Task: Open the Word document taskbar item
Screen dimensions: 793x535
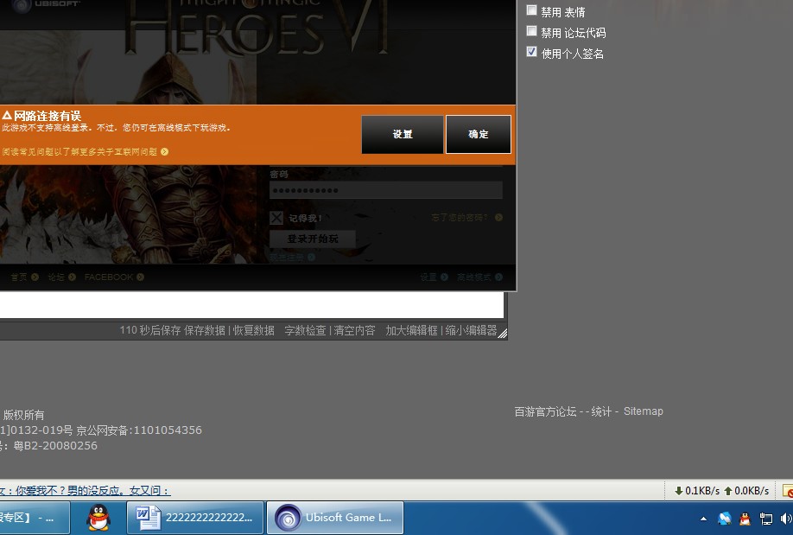Action: click(195, 518)
